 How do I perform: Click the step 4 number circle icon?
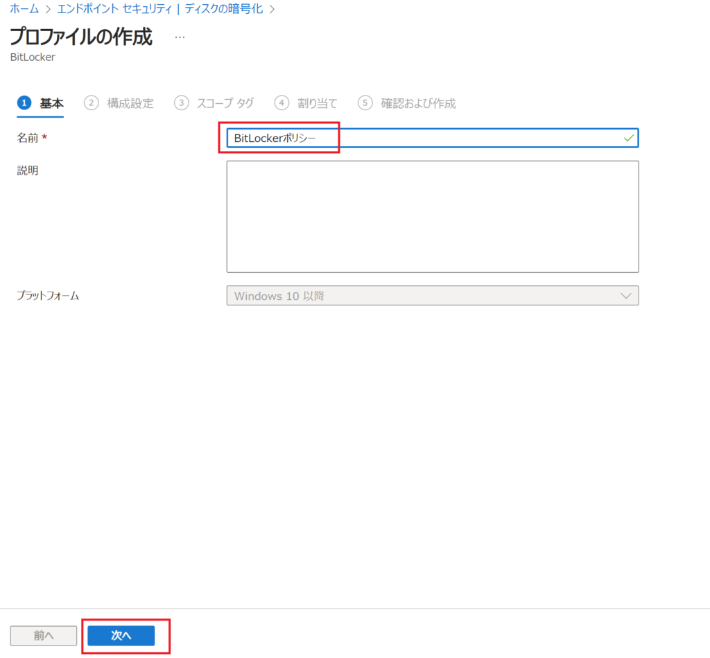tap(282, 103)
